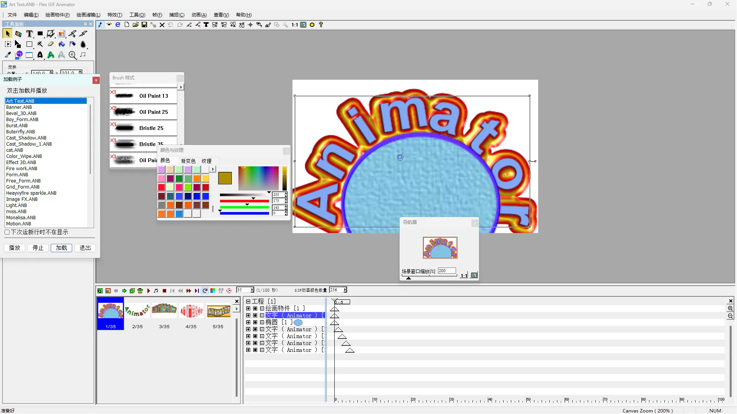This screenshot has height=414, width=737.
Task: Click the arrow beside frame thumbnails strip
Action: [237, 309]
